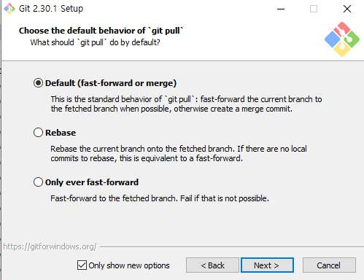
Task: Click the Git icon in the title bar
Action: (9, 9)
